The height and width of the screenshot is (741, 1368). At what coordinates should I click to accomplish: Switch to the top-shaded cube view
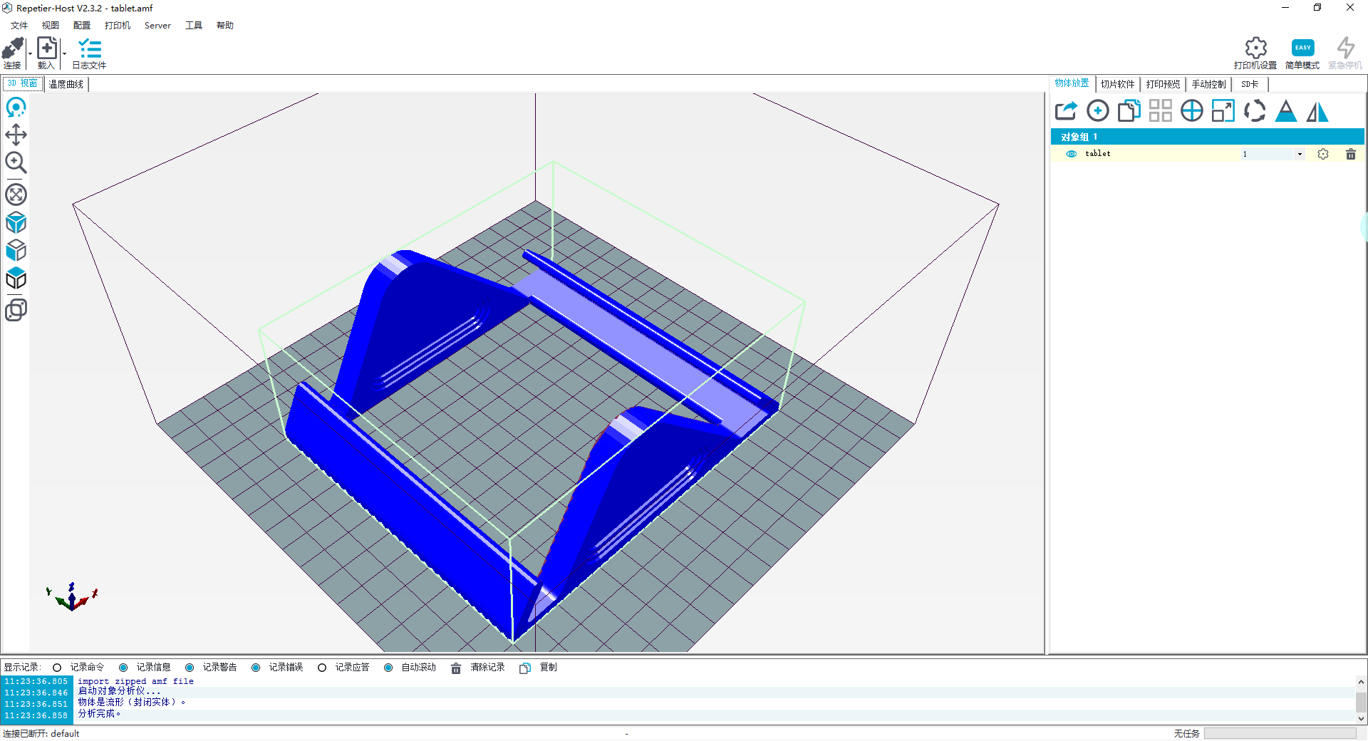coord(16,279)
